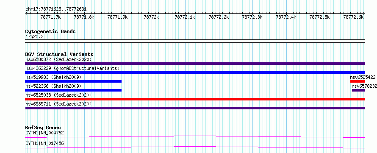Open the nsv522366 (Shaikh2009) label
377x153 pixels.
[x=53, y=86]
